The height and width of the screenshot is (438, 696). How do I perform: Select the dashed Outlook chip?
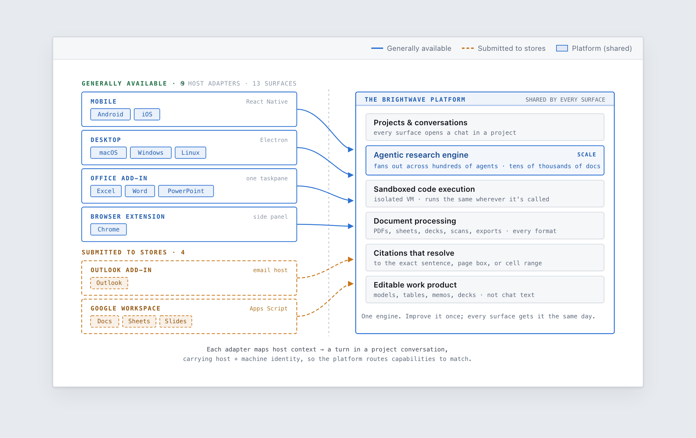pos(109,283)
